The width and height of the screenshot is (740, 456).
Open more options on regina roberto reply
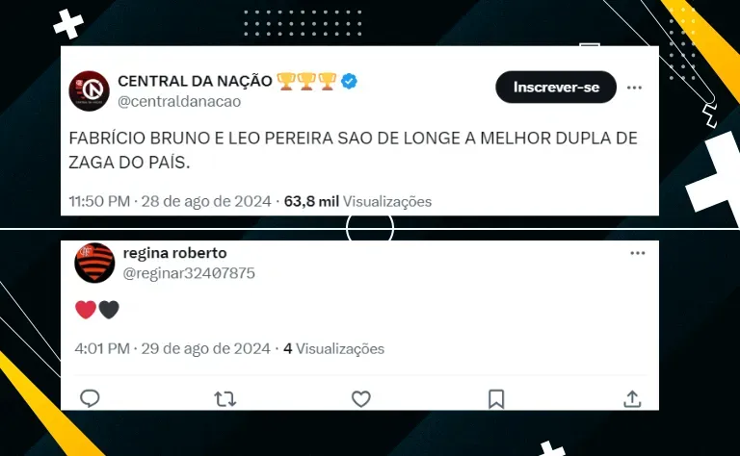click(x=638, y=253)
